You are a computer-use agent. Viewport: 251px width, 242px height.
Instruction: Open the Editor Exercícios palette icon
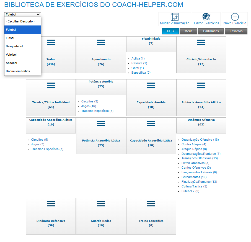pyautogui.click(x=206, y=17)
